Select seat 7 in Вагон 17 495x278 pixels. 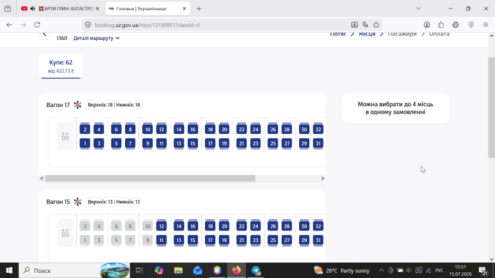[130, 144]
